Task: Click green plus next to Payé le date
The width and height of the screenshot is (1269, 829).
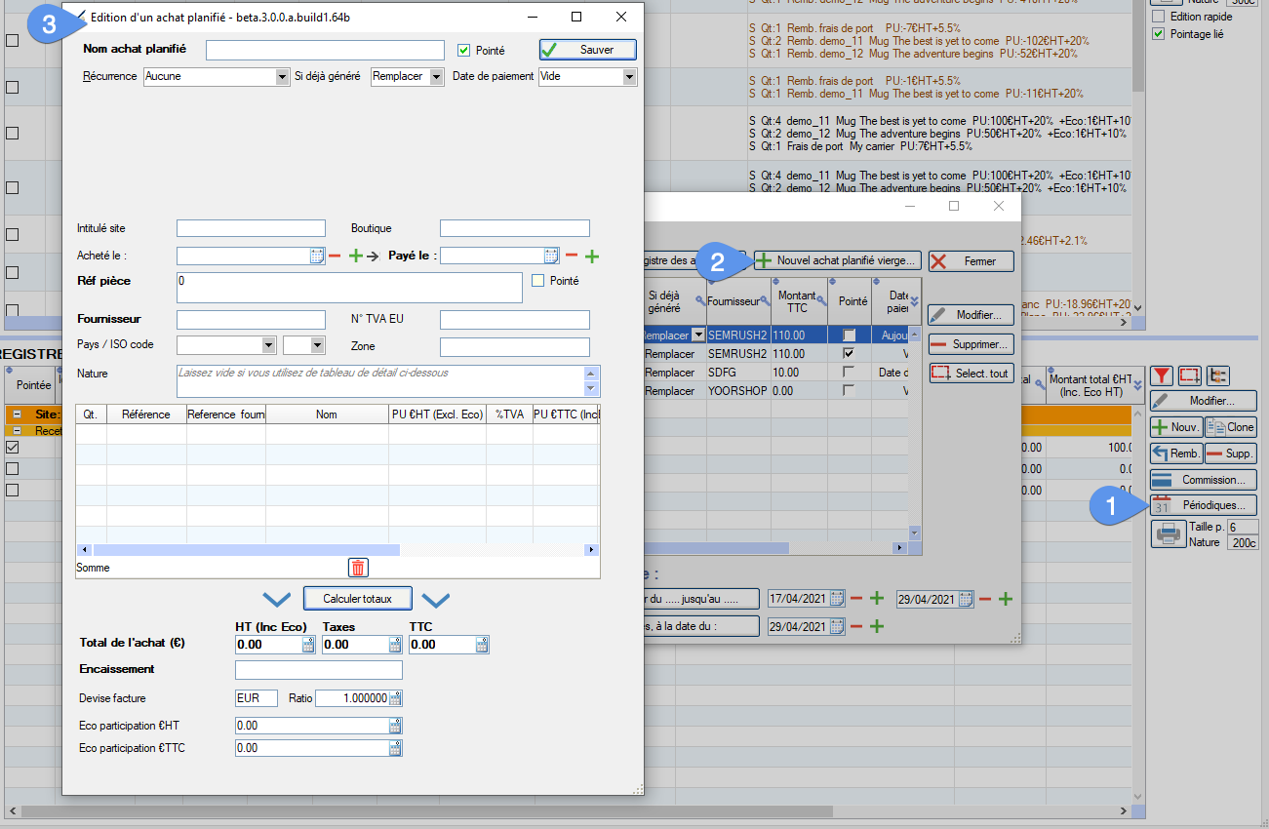Action: point(591,256)
